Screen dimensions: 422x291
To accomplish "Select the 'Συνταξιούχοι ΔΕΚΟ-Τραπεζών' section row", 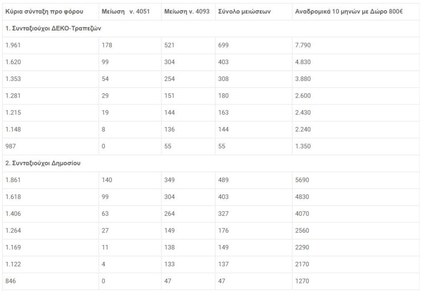I will click(211, 28).
